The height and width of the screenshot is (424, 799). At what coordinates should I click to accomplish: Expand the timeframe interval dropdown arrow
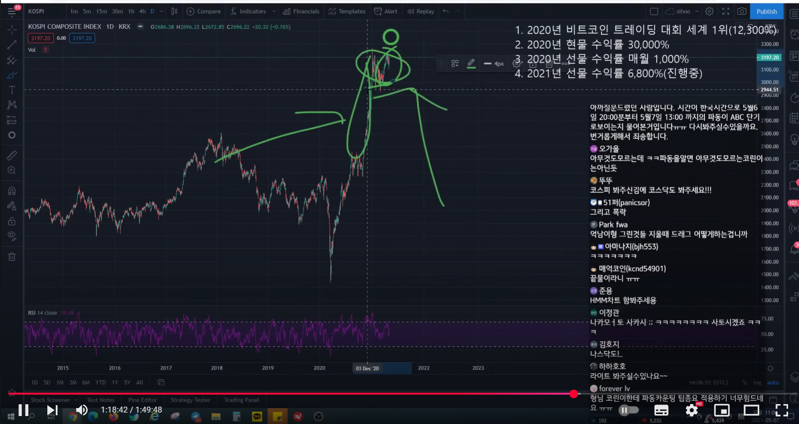click(x=161, y=11)
